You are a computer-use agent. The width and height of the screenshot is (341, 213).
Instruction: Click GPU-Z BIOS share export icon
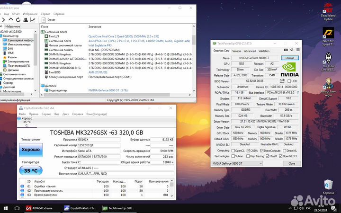click(x=282, y=81)
